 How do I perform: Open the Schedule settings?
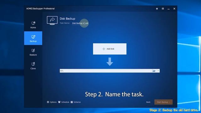point(63,102)
